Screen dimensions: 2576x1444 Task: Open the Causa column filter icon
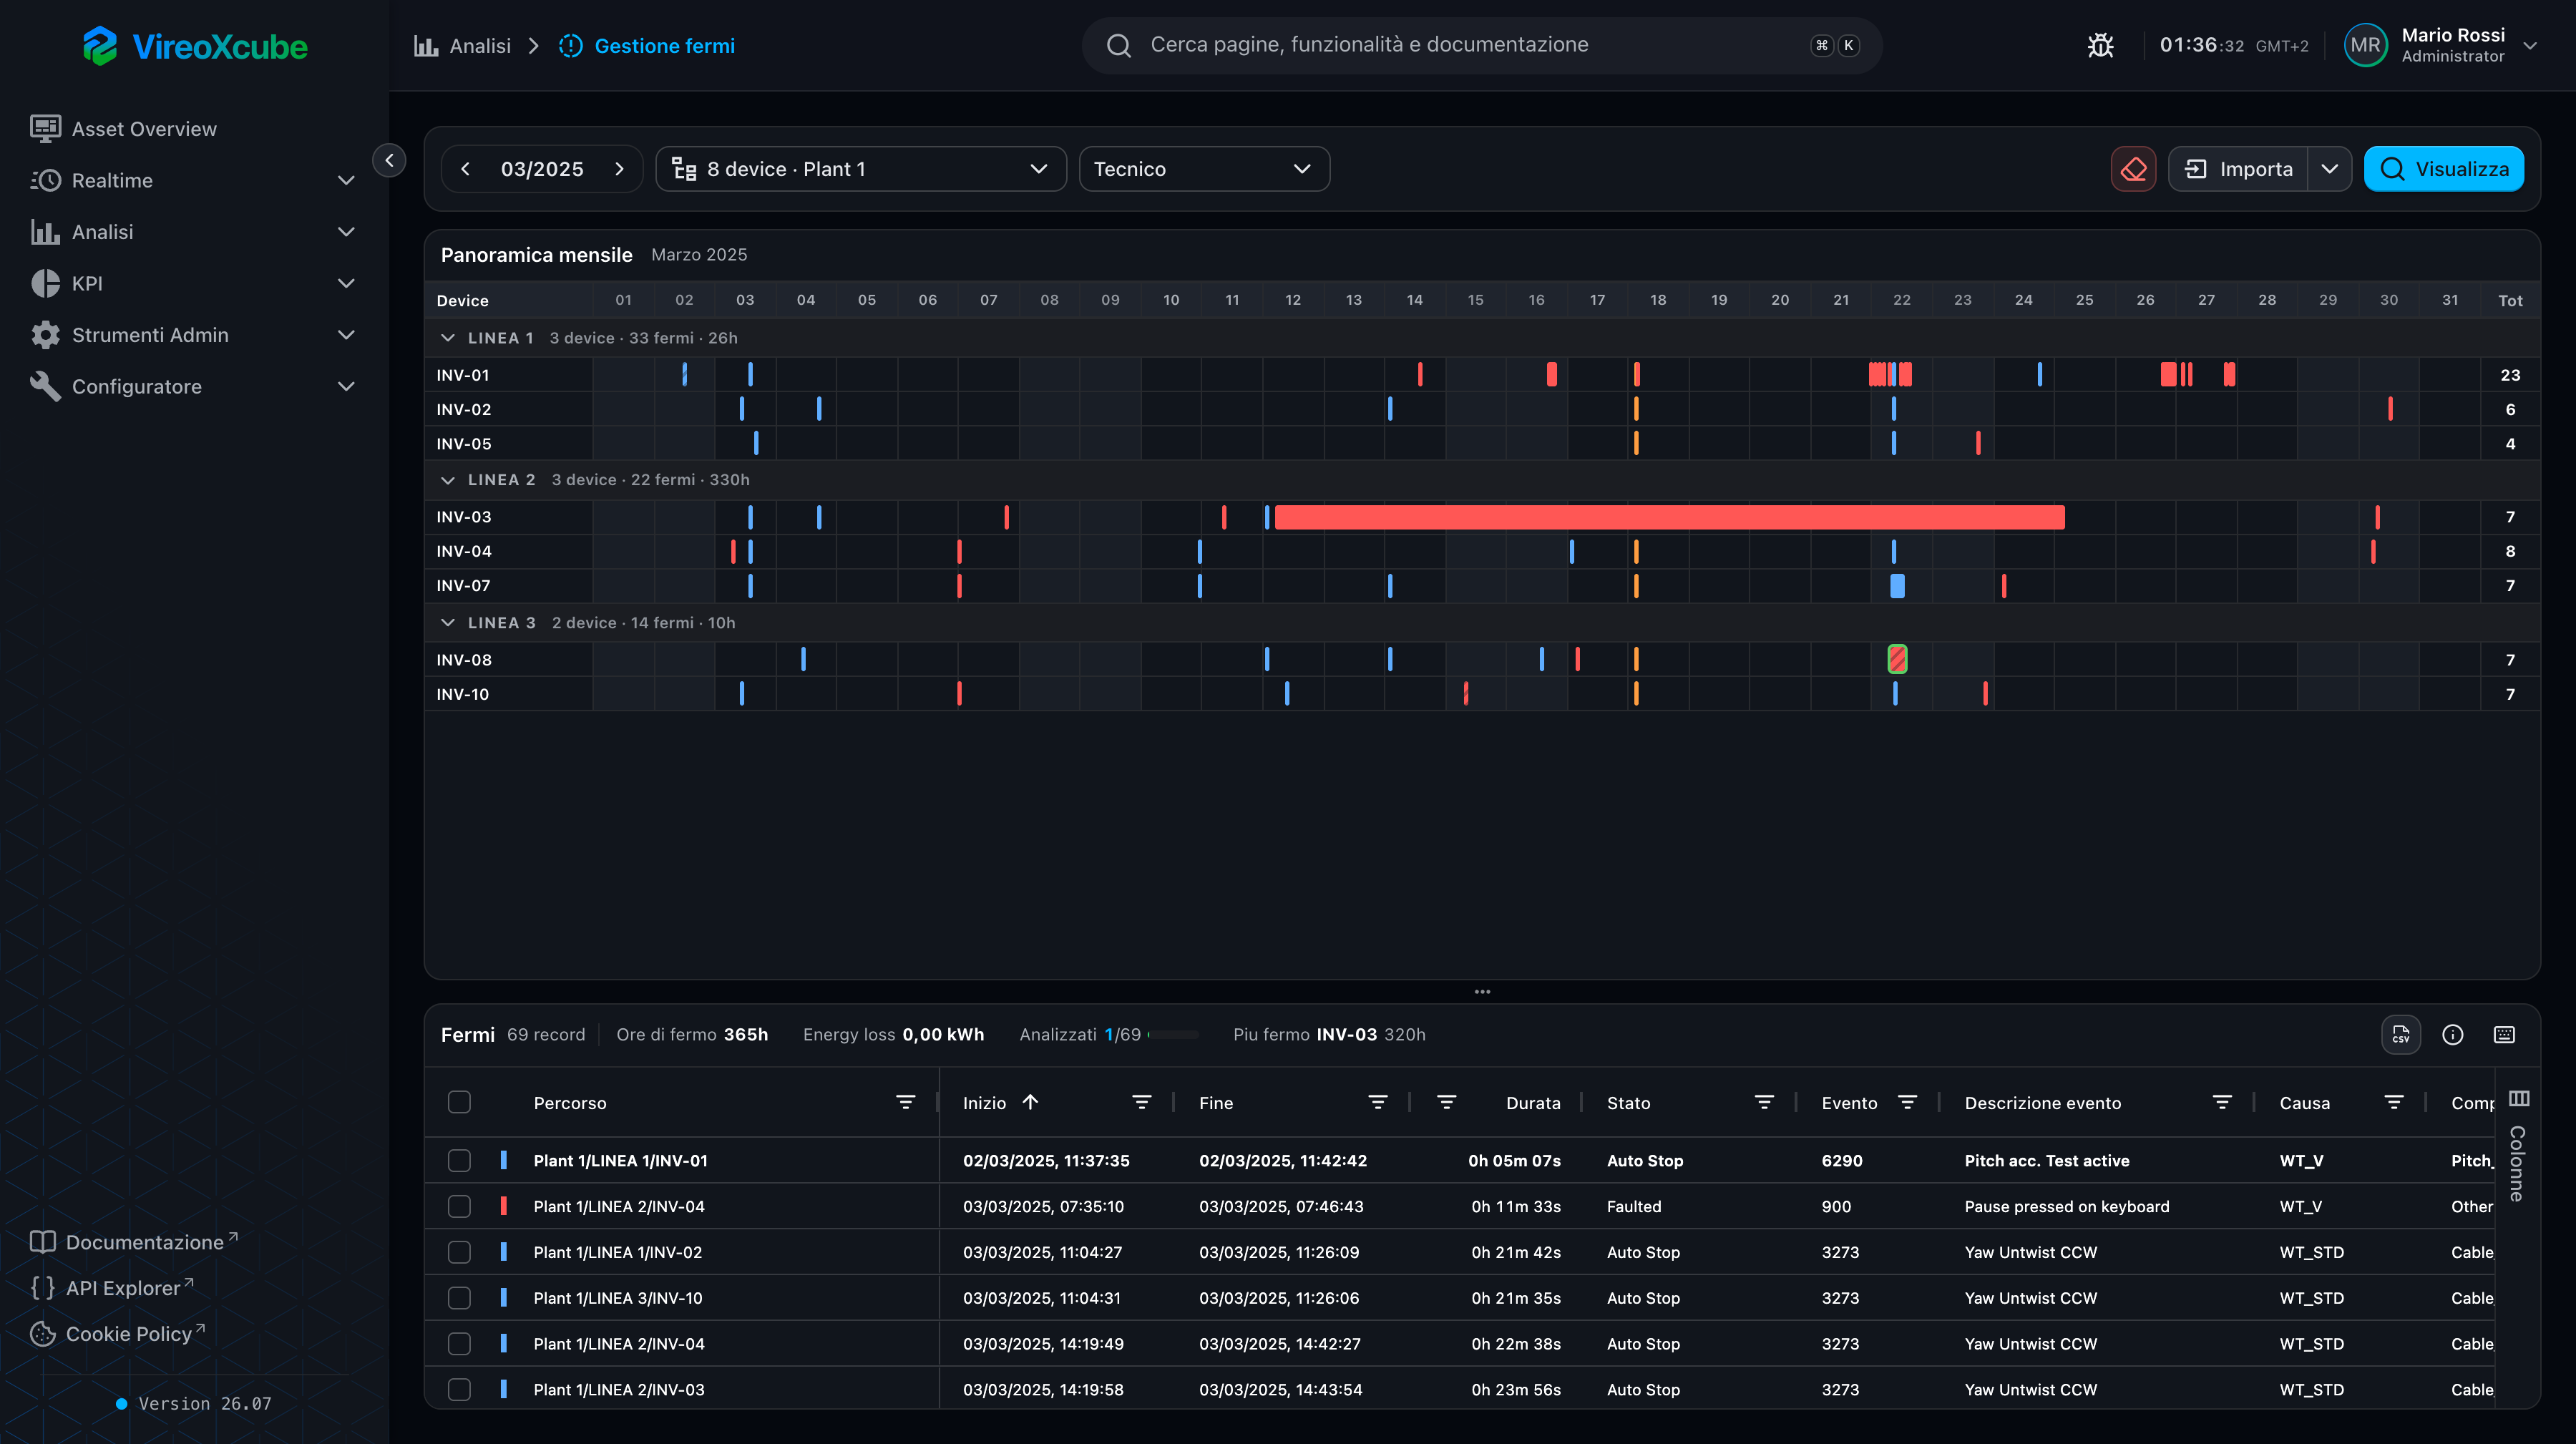[2394, 1102]
